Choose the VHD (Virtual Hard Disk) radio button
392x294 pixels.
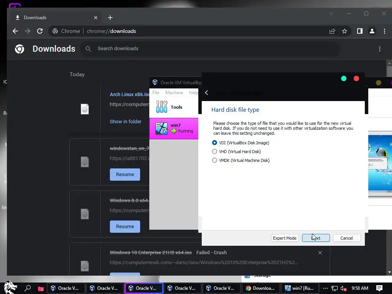(x=214, y=152)
